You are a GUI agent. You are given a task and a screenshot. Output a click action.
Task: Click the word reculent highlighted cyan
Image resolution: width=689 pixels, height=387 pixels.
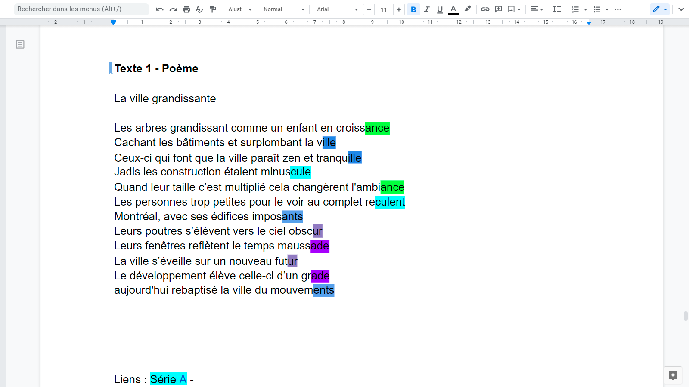pos(385,202)
